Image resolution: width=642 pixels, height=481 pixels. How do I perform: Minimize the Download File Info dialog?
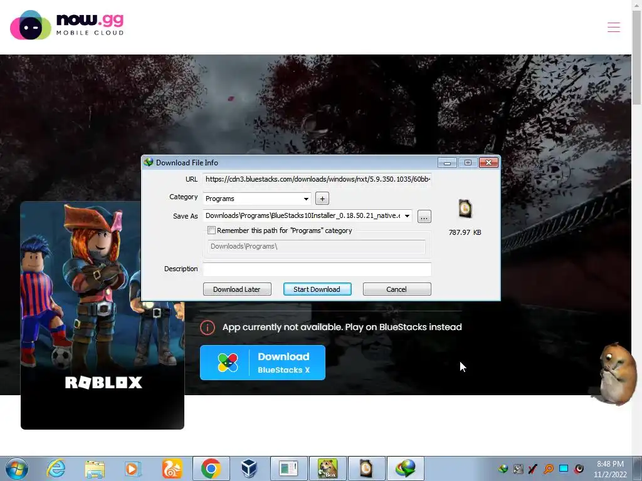tap(447, 163)
